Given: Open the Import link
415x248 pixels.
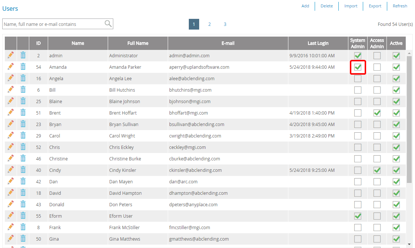Looking at the screenshot, I should pos(351,6).
